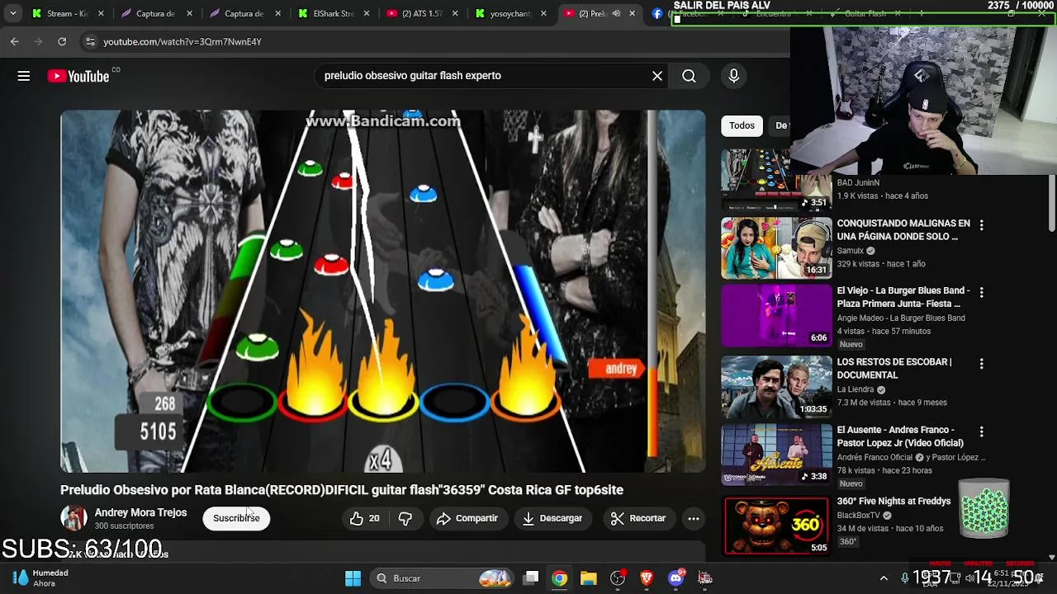Image resolution: width=1057 pixels, height=594 pixels.
Task: Open the BAD JuninN video thumbnail
Action: point(776,179)
